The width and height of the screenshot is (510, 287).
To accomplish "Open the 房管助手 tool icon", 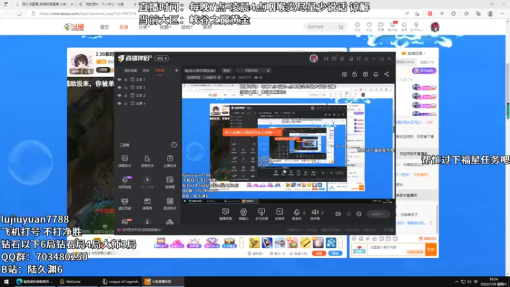I will [147, 161].
